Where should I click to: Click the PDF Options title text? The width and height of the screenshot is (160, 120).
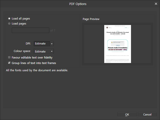[78, 4]
